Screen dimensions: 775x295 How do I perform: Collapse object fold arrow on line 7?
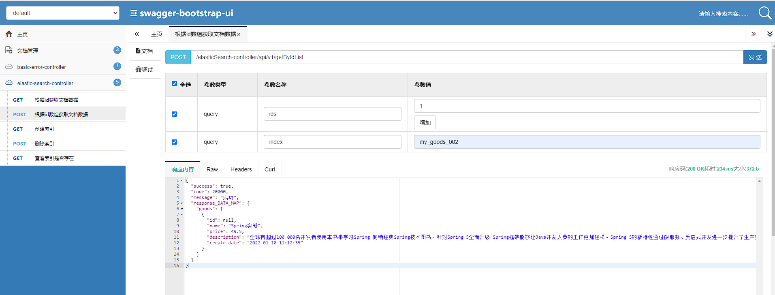[181, 215]
